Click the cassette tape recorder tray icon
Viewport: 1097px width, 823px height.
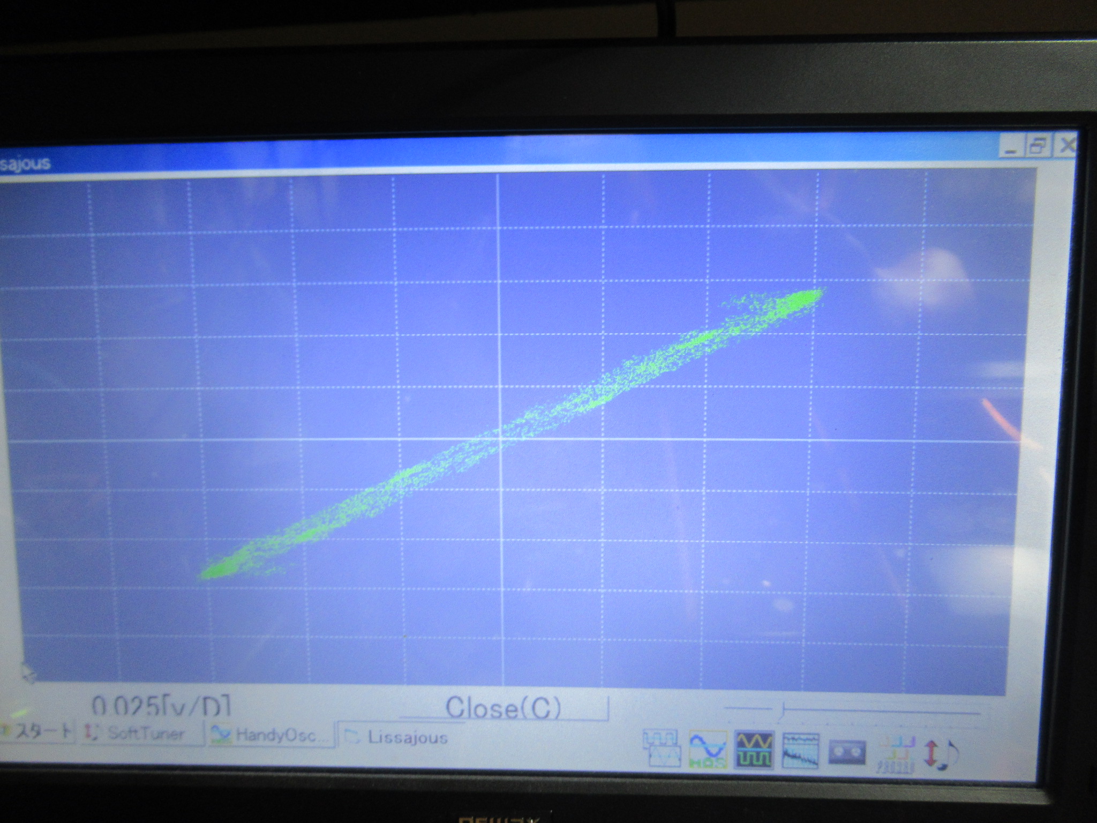[847, 753]
